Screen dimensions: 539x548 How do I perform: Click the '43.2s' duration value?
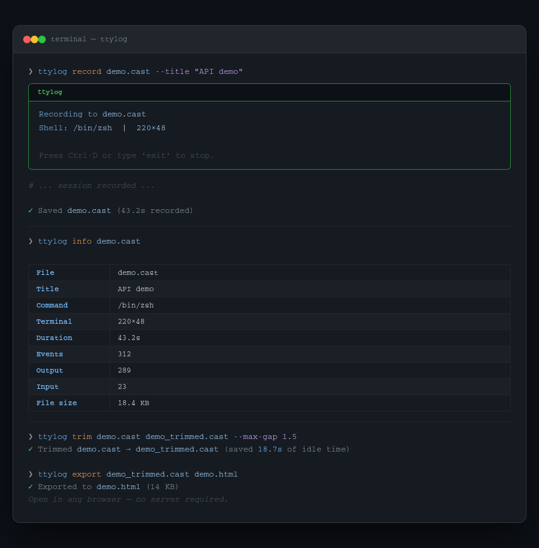click(129, 338)
